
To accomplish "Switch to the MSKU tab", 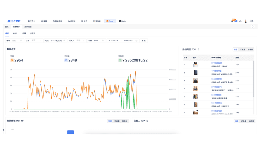I will click(15, 33).
